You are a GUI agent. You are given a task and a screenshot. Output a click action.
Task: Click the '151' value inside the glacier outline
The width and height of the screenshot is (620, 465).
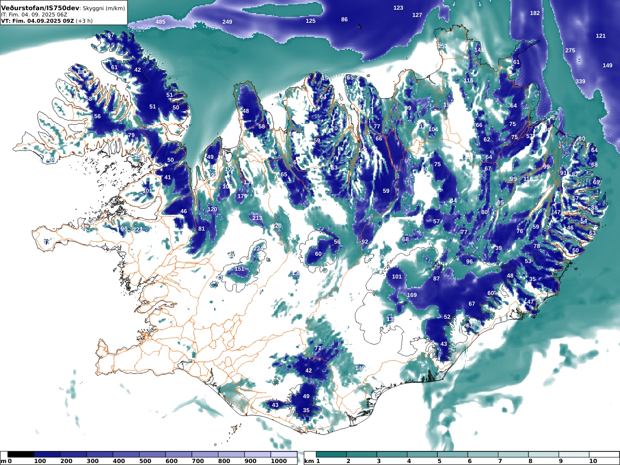pos(239,269)
